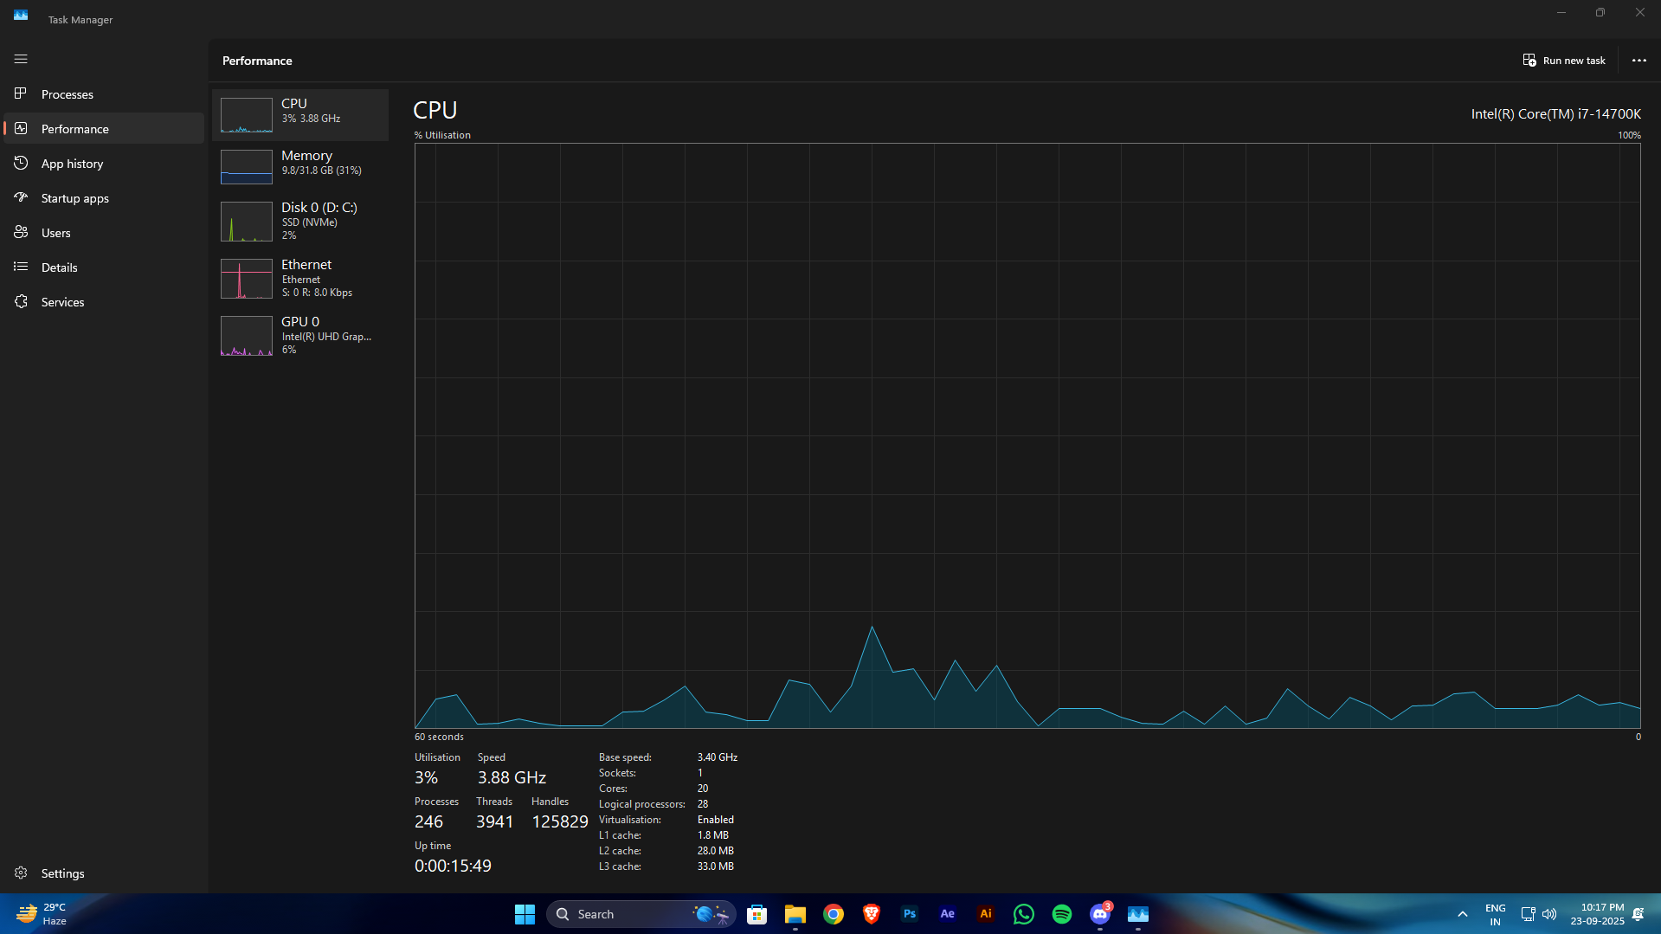Open Spotify from the taskbar

pos(1061,914)
